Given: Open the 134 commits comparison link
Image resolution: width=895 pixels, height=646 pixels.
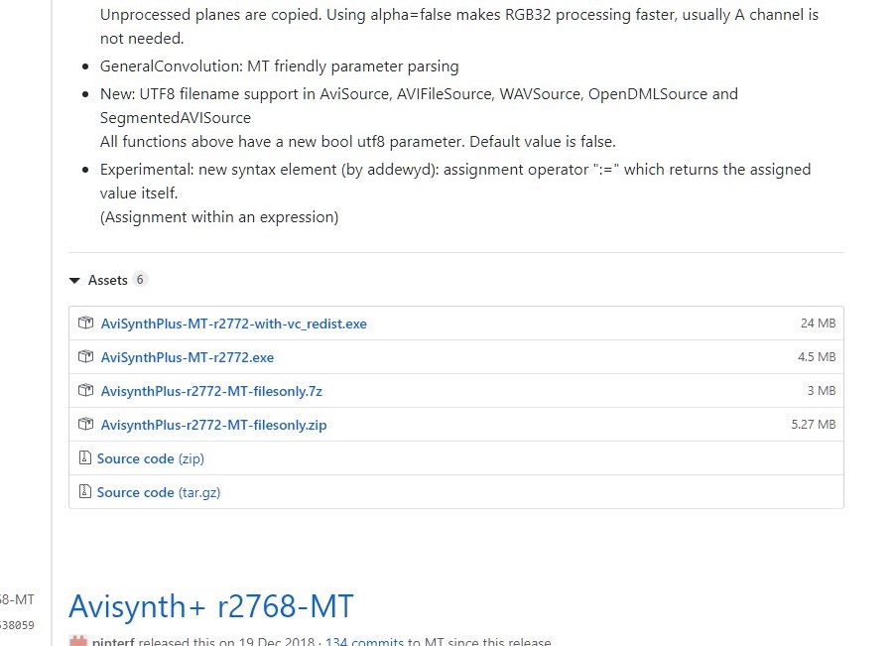Looking at the screenshot, I should click(x=364, y=642).
